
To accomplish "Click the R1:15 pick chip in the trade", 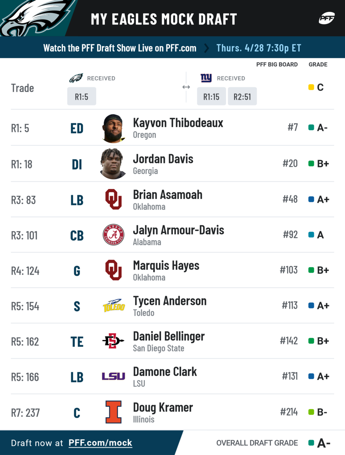I will click(211, 97).
